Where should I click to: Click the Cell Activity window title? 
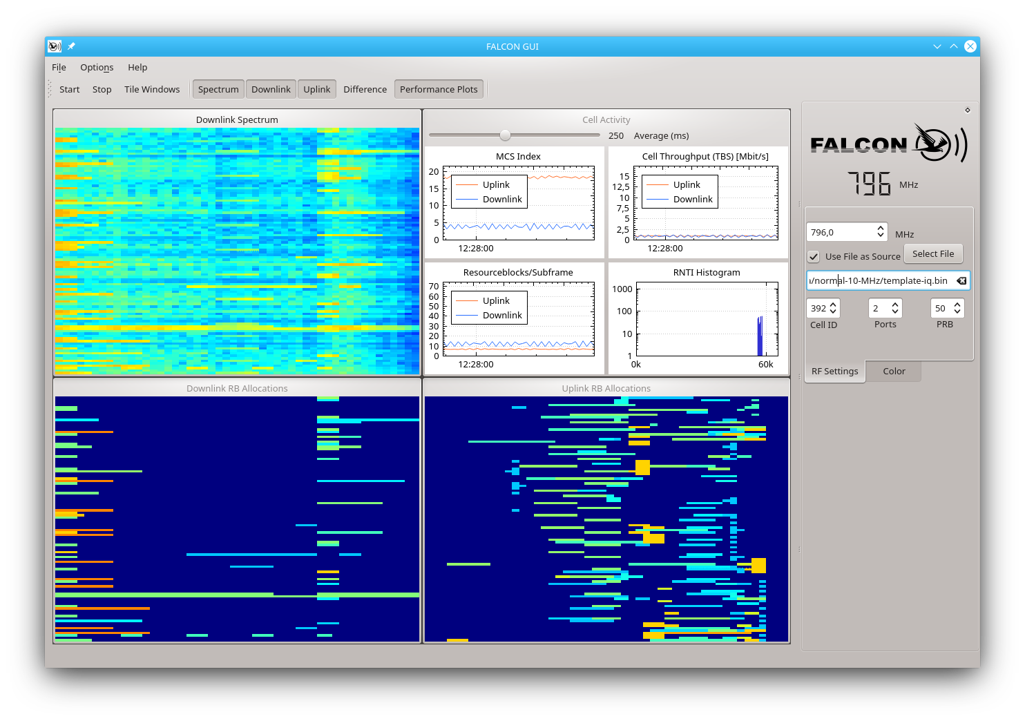(606, 119)
